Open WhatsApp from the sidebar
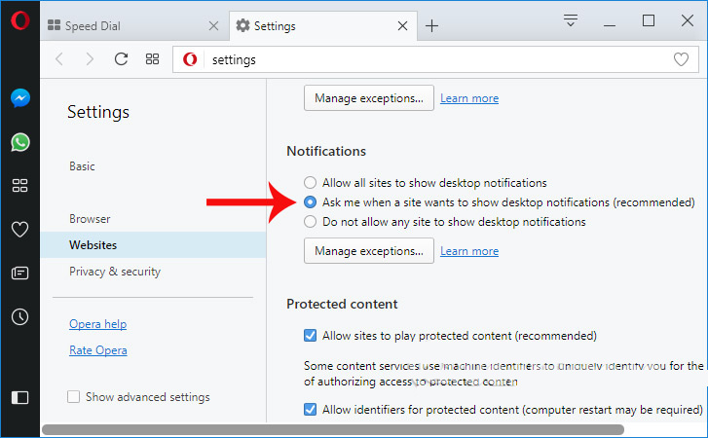Screen dimensions: 708x438 point(19,142)
